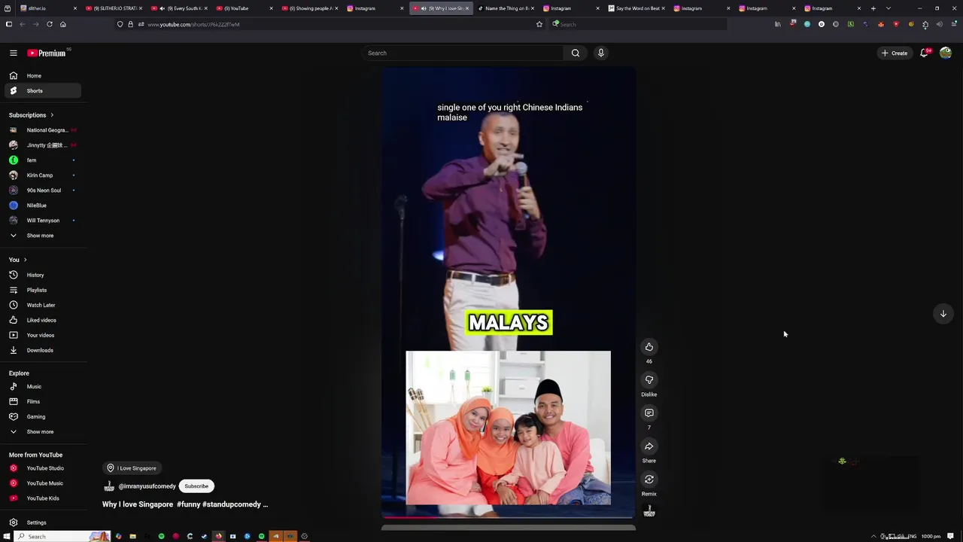963x542 pixels.
Task: Expand Show more under Subscriptions
Action: point(42,236)
